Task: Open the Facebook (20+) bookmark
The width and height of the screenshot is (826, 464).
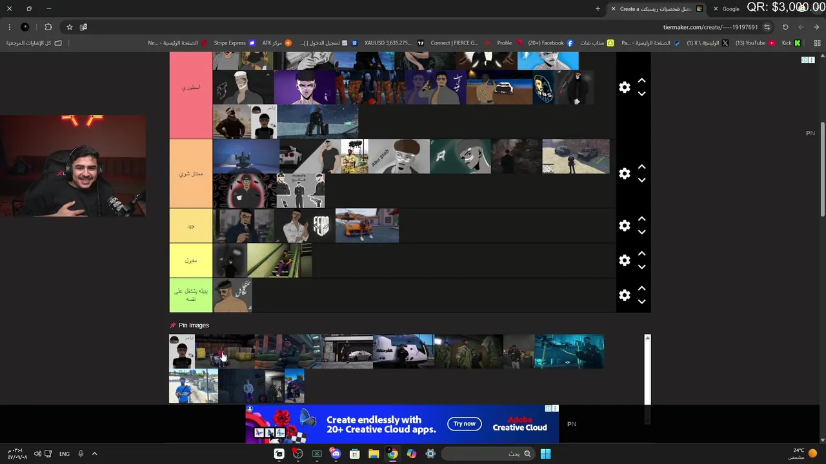Action: 550,43
